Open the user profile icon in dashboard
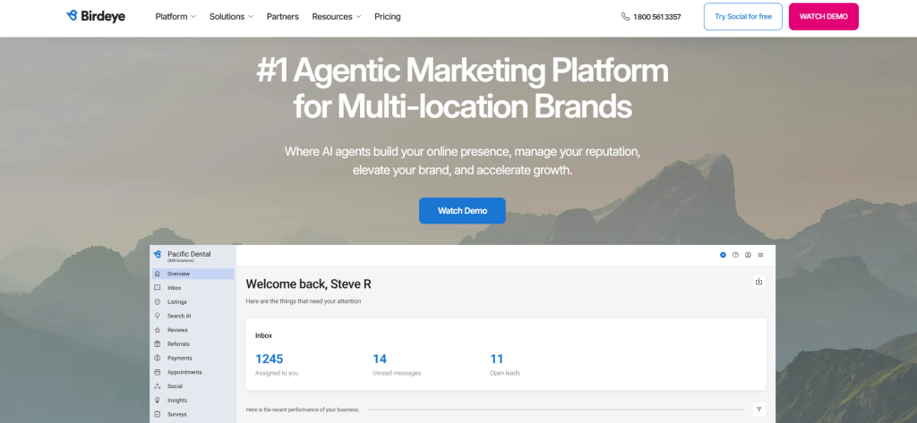Screen dimensions: 917x423 748,255
